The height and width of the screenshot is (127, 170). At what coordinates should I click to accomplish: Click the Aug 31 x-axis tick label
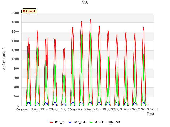pyautogui.click(x=118, y=109)
